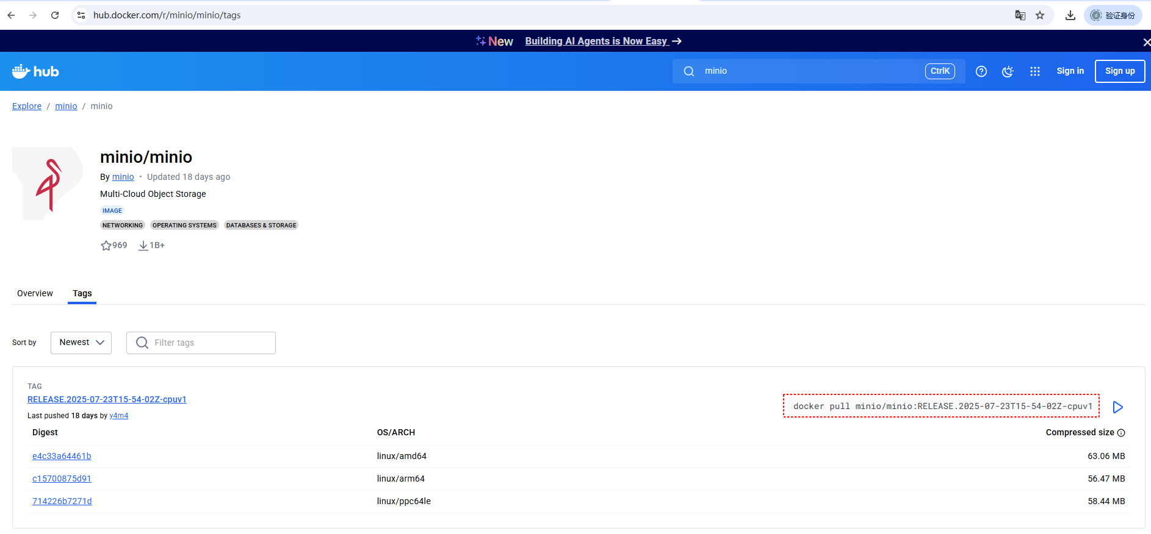Click linux/arm64 architecture text
Viewport: 1151px width, 534px height.
coord(401,479)
